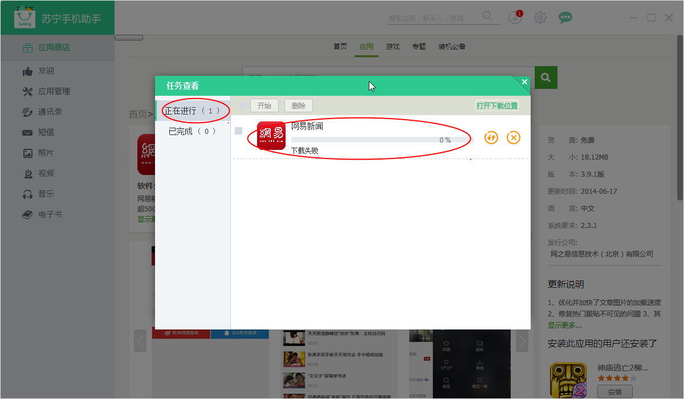
Task: Click the 下载失败 status text
Action: point(305,151)
